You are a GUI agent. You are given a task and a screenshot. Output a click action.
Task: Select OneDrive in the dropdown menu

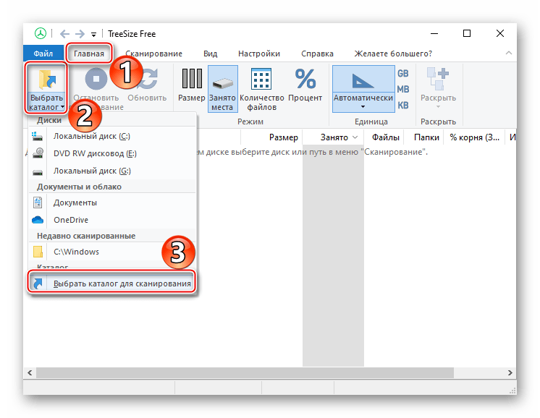pos(112,220)
